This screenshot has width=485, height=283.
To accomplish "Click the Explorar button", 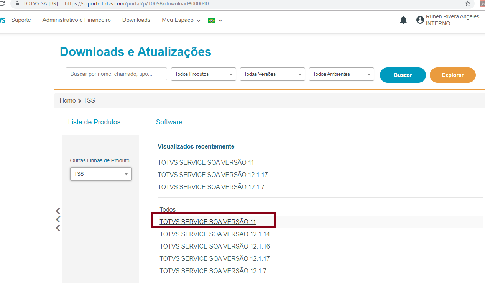I will coord(453,75).
